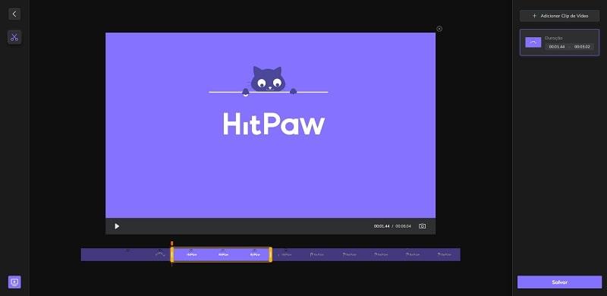This screenshot has width=607, height=296.
Task: Select the clip thumbnail in Duração card
Action: coord(533,43)
